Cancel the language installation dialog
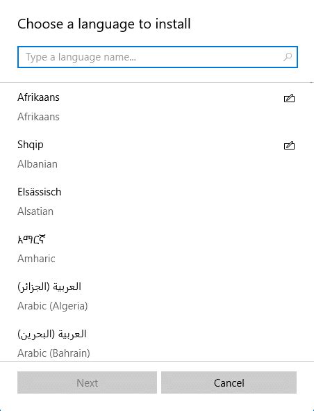314x411 pixels. click(x=229, y=382)
